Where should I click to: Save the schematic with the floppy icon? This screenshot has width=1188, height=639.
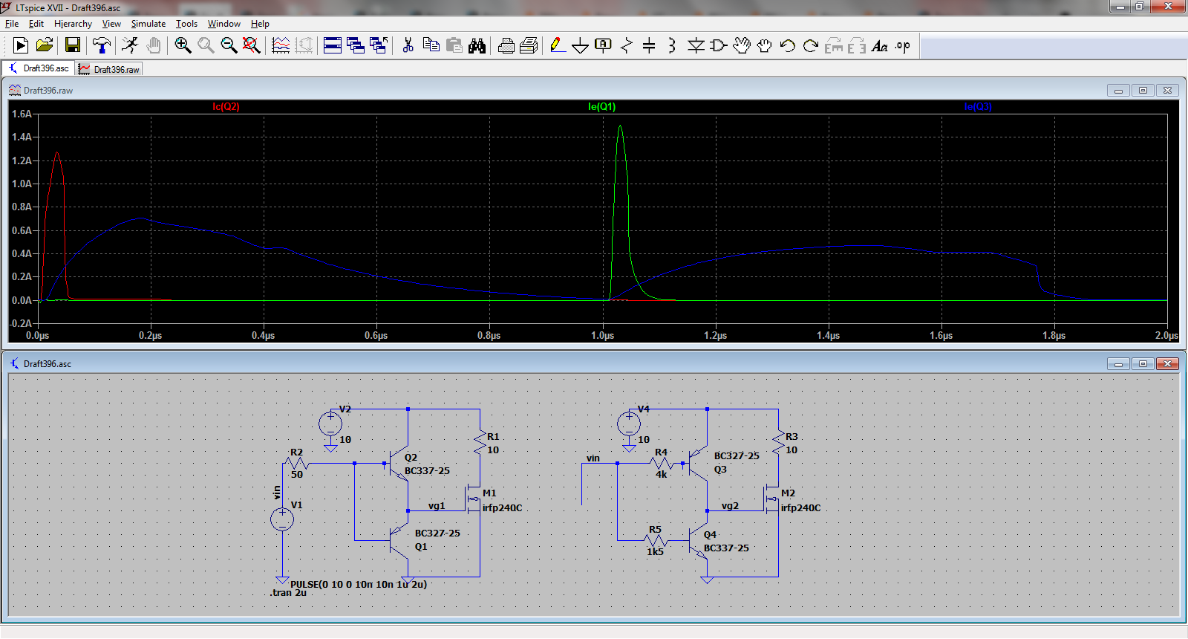[72, 46]
